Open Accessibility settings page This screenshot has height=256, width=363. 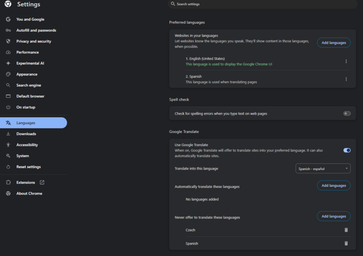point(27,145)
